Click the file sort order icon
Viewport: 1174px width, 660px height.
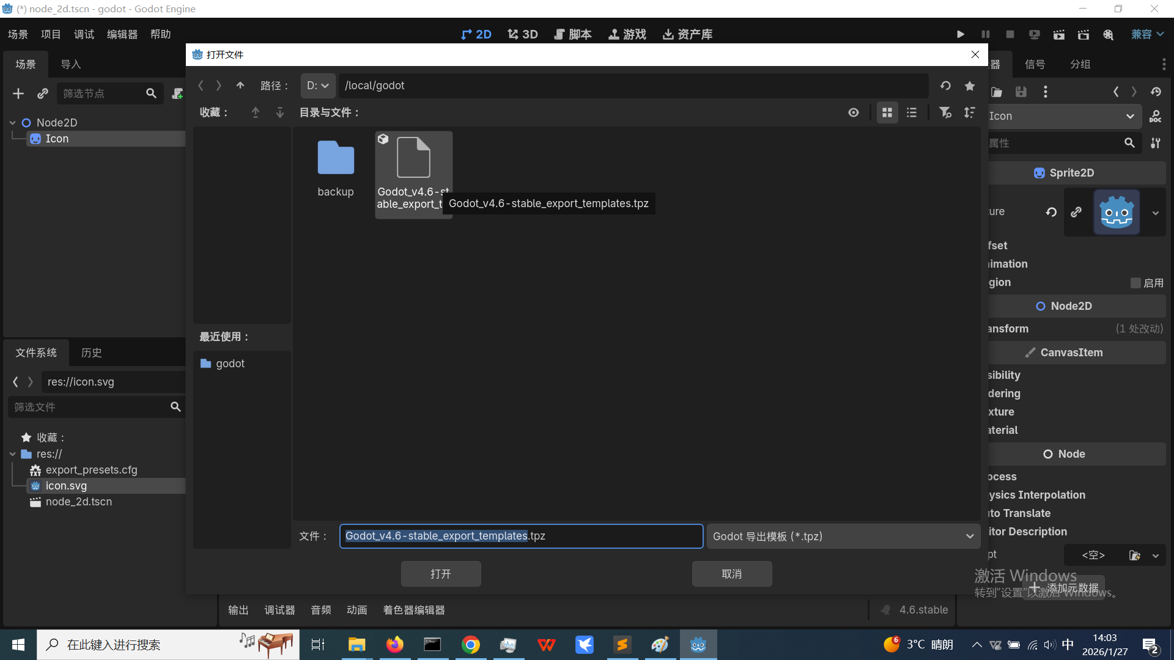tap(969, 112)
